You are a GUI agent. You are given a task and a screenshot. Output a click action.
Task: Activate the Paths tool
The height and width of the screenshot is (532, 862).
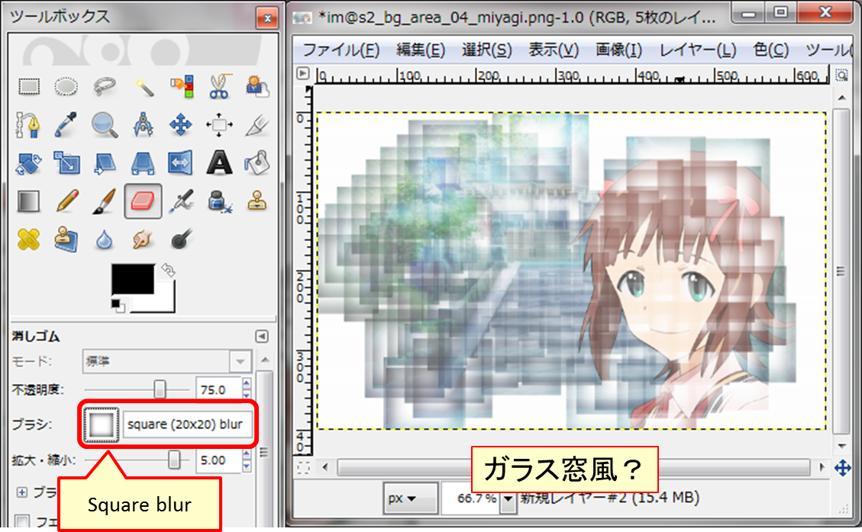click(28, 125)
